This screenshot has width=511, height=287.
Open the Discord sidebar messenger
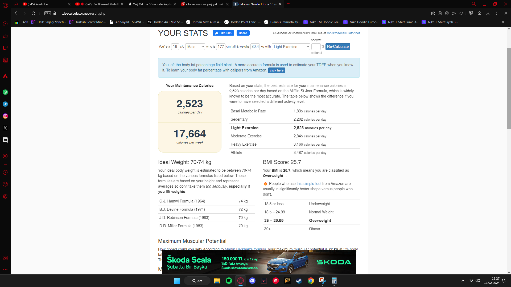(5, 140)
